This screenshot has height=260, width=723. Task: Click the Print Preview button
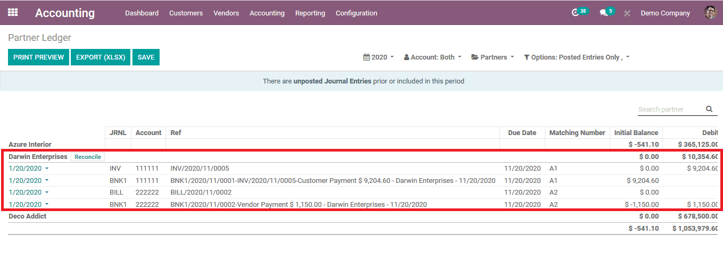click(39, 57)
